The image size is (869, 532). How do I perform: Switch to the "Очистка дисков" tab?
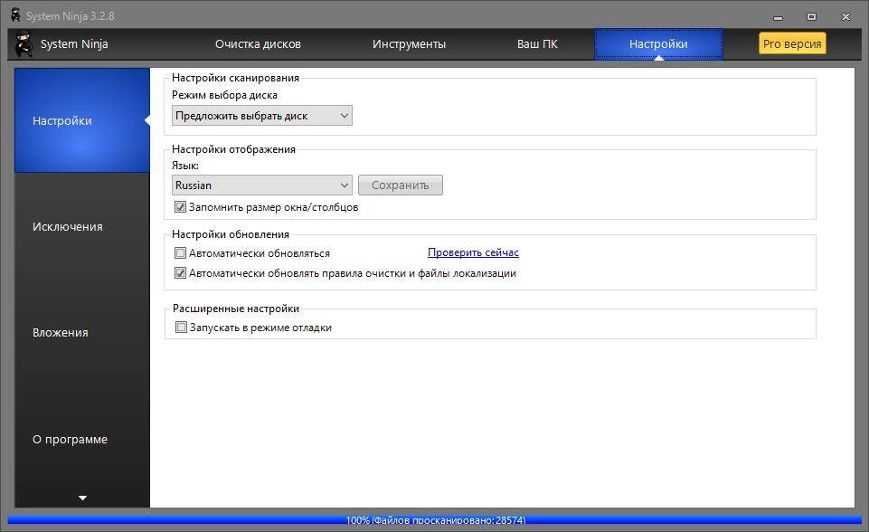click(x=258, y=43)
